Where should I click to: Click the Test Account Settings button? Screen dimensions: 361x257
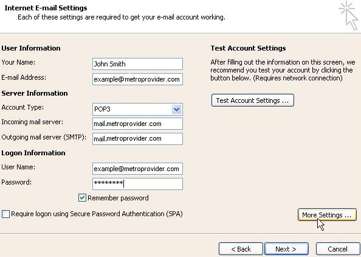pyautogui.click(x=253, y=100)
